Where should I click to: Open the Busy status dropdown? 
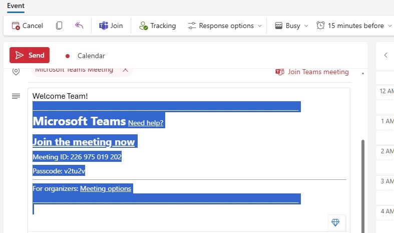coord(291,26)
